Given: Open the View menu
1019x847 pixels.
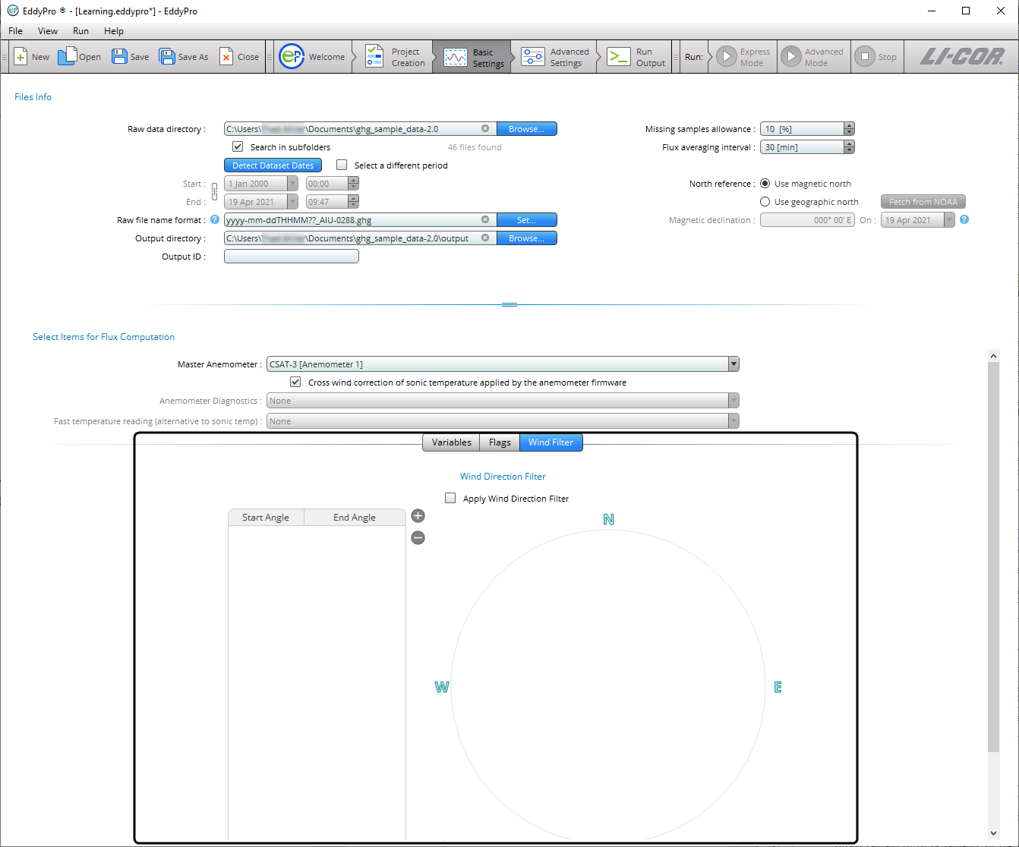Looking at the screenshot, I should point(48,31).
